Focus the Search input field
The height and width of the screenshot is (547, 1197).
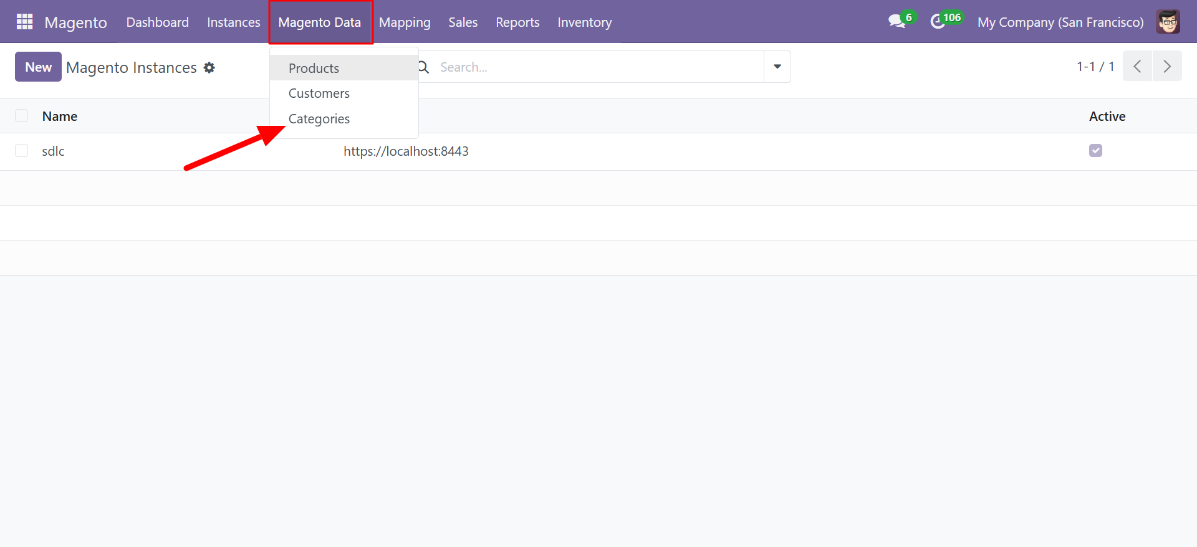[x=598, y=67]
